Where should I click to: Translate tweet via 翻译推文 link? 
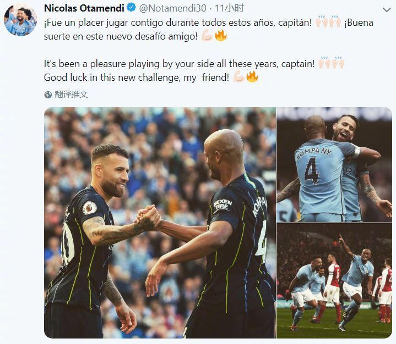(x=71, y=95)
